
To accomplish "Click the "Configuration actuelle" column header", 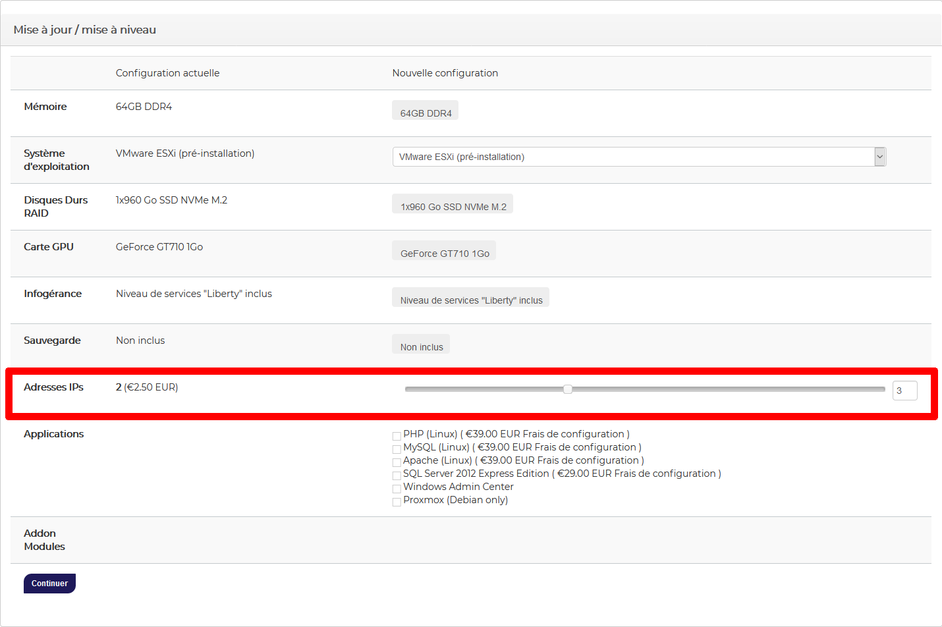I will point(168,73).
